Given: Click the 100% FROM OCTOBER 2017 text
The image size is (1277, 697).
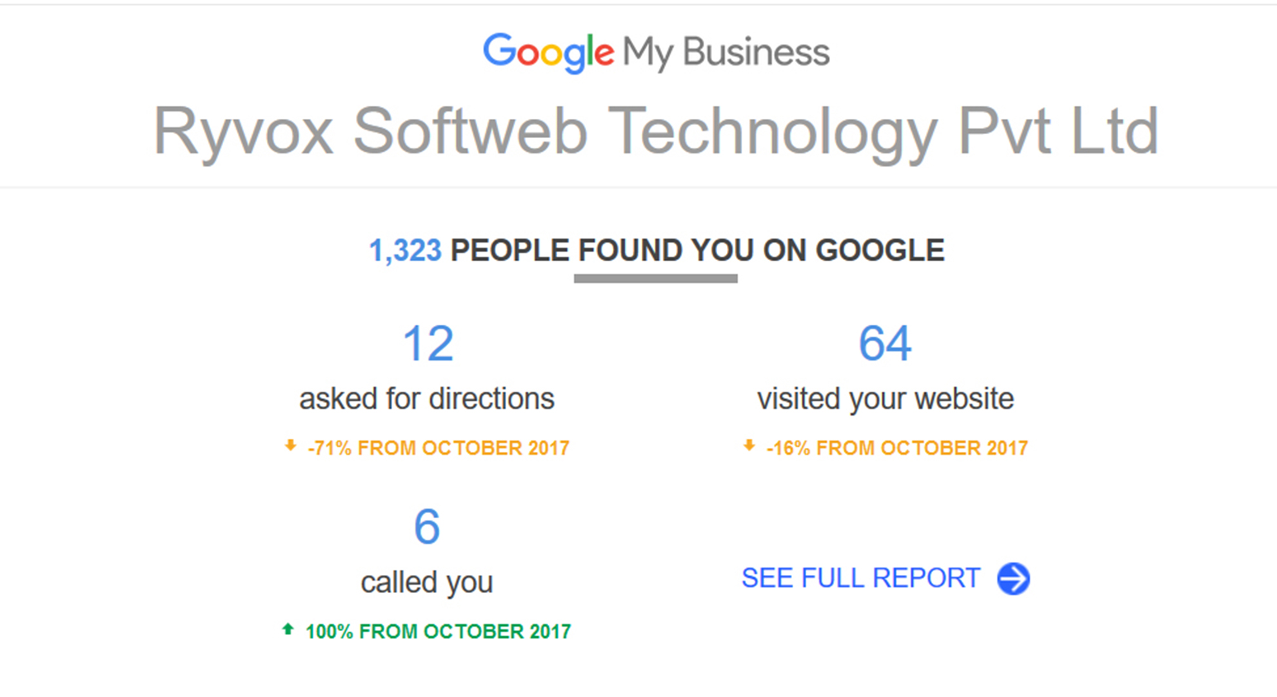Looking at the screenshot, I should [438, 631].
